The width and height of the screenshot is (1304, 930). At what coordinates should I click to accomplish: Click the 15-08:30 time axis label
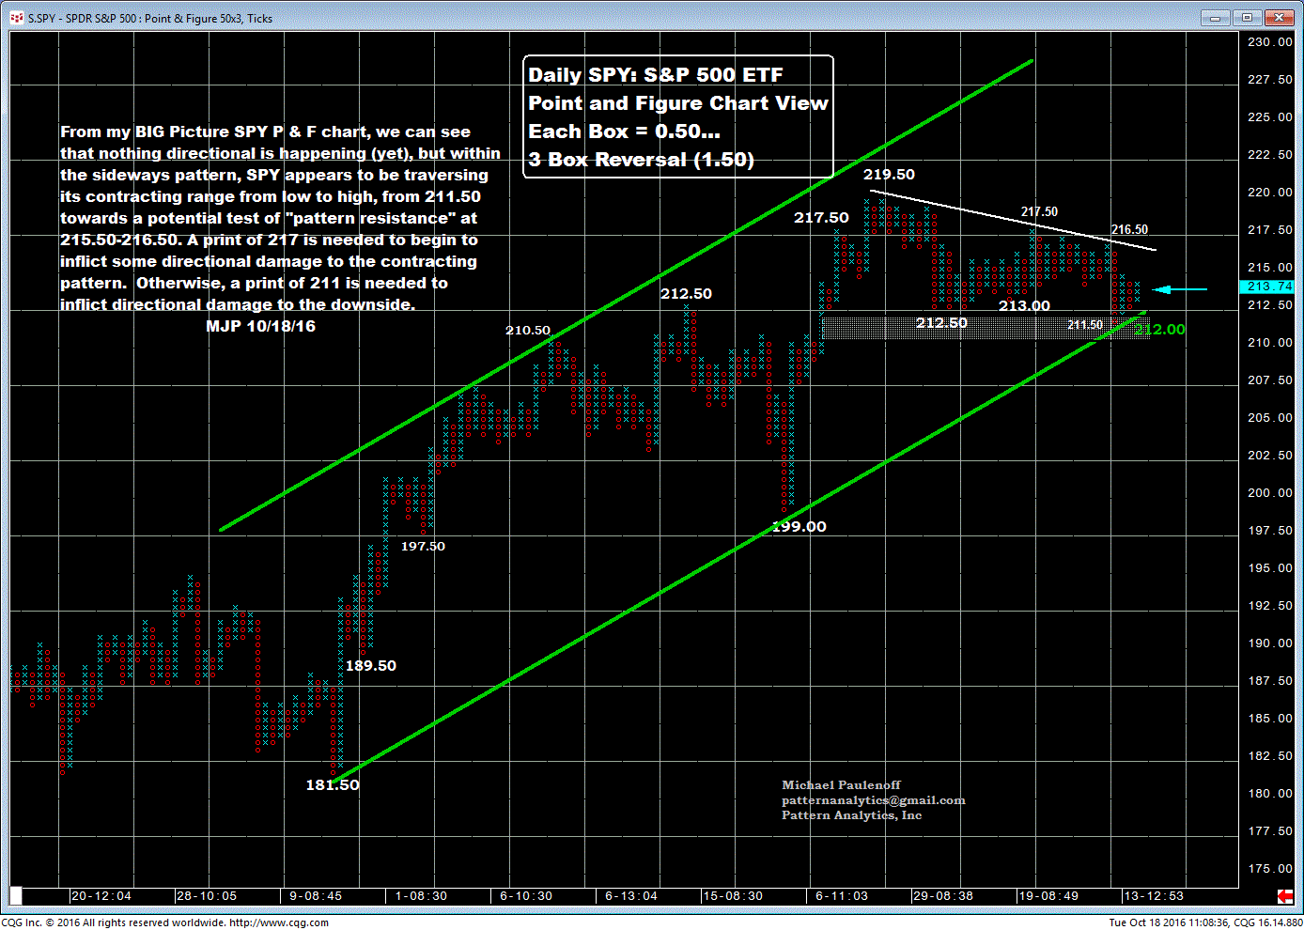click(x=733, y=896)
